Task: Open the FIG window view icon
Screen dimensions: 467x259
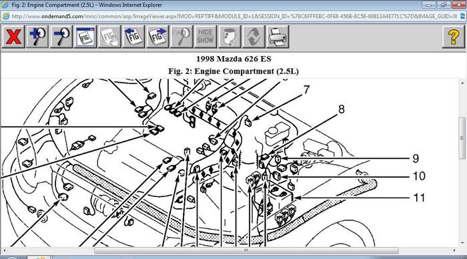Action: tap(85, 37)
